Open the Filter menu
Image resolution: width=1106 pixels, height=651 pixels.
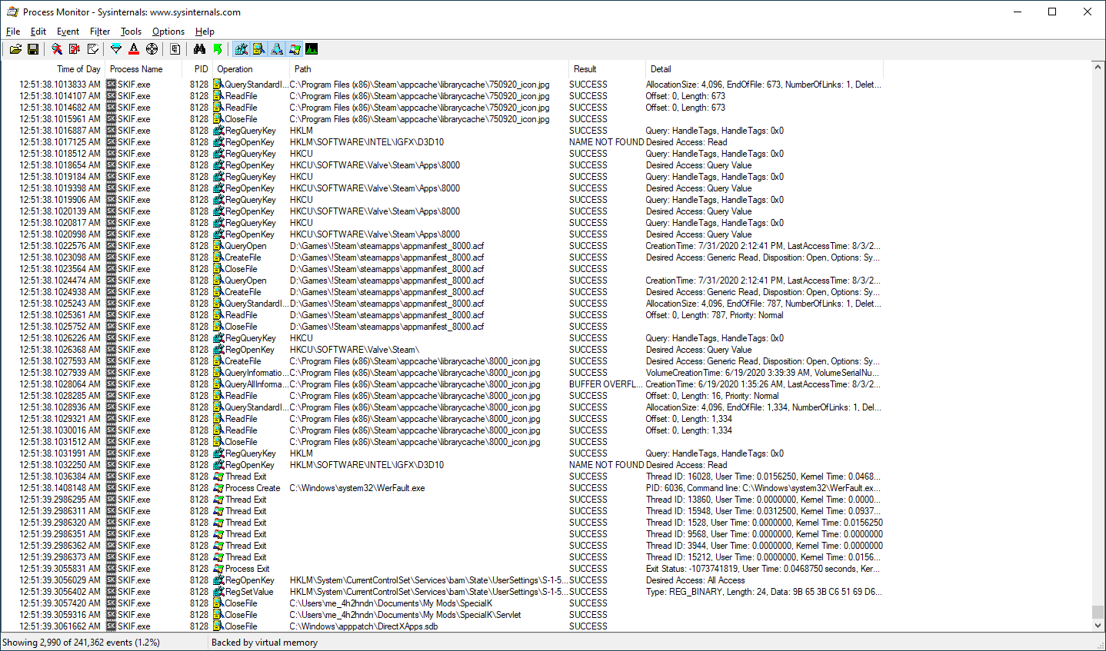100,32
